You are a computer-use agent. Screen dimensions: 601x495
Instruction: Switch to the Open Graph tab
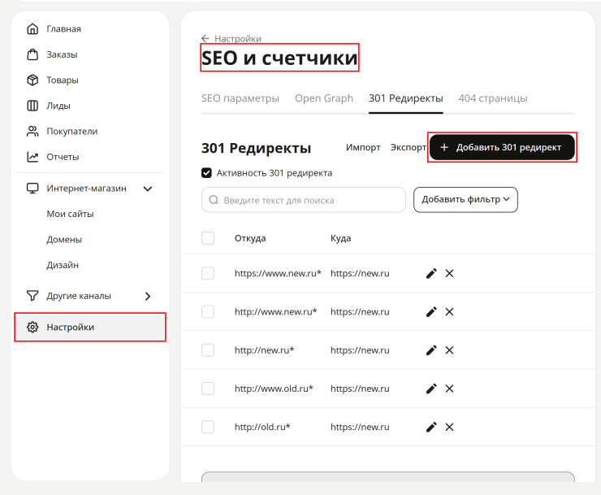[324, 98]
